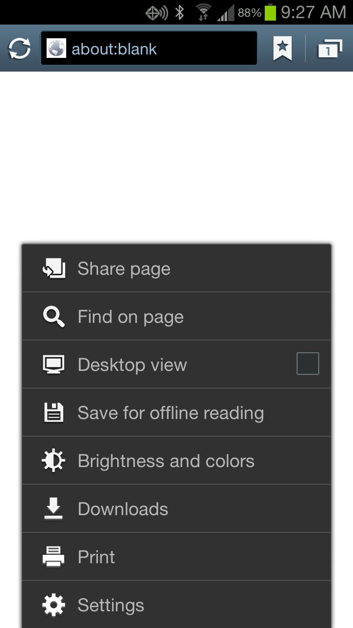353x628 pixels.
Task: Click the settings gear icon
Action: [53, 605]
